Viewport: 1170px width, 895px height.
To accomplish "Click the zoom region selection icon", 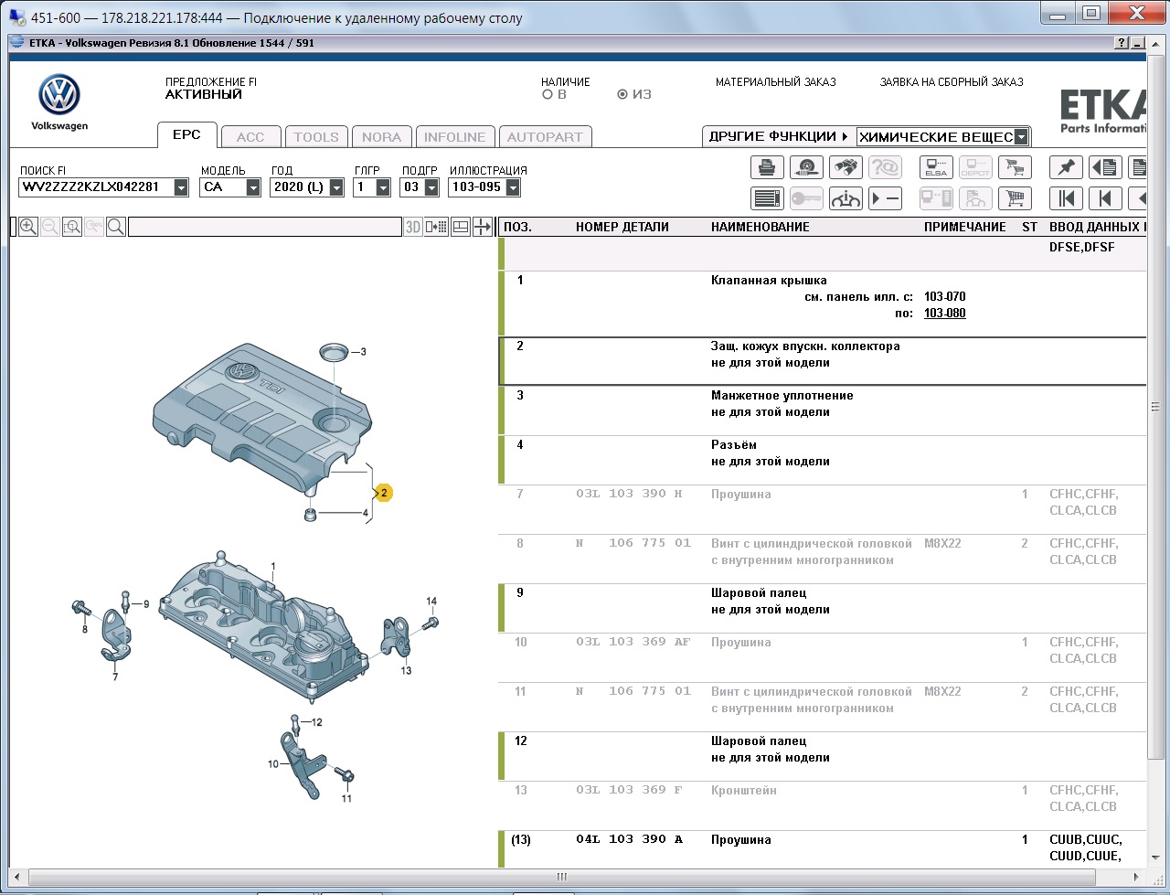I will point(72,227).
